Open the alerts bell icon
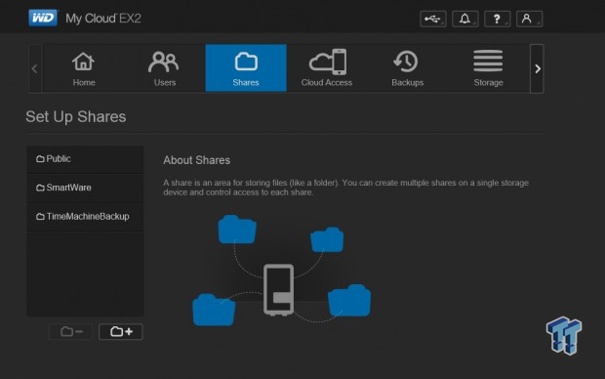Screen dimensions: 605x379 464,19
